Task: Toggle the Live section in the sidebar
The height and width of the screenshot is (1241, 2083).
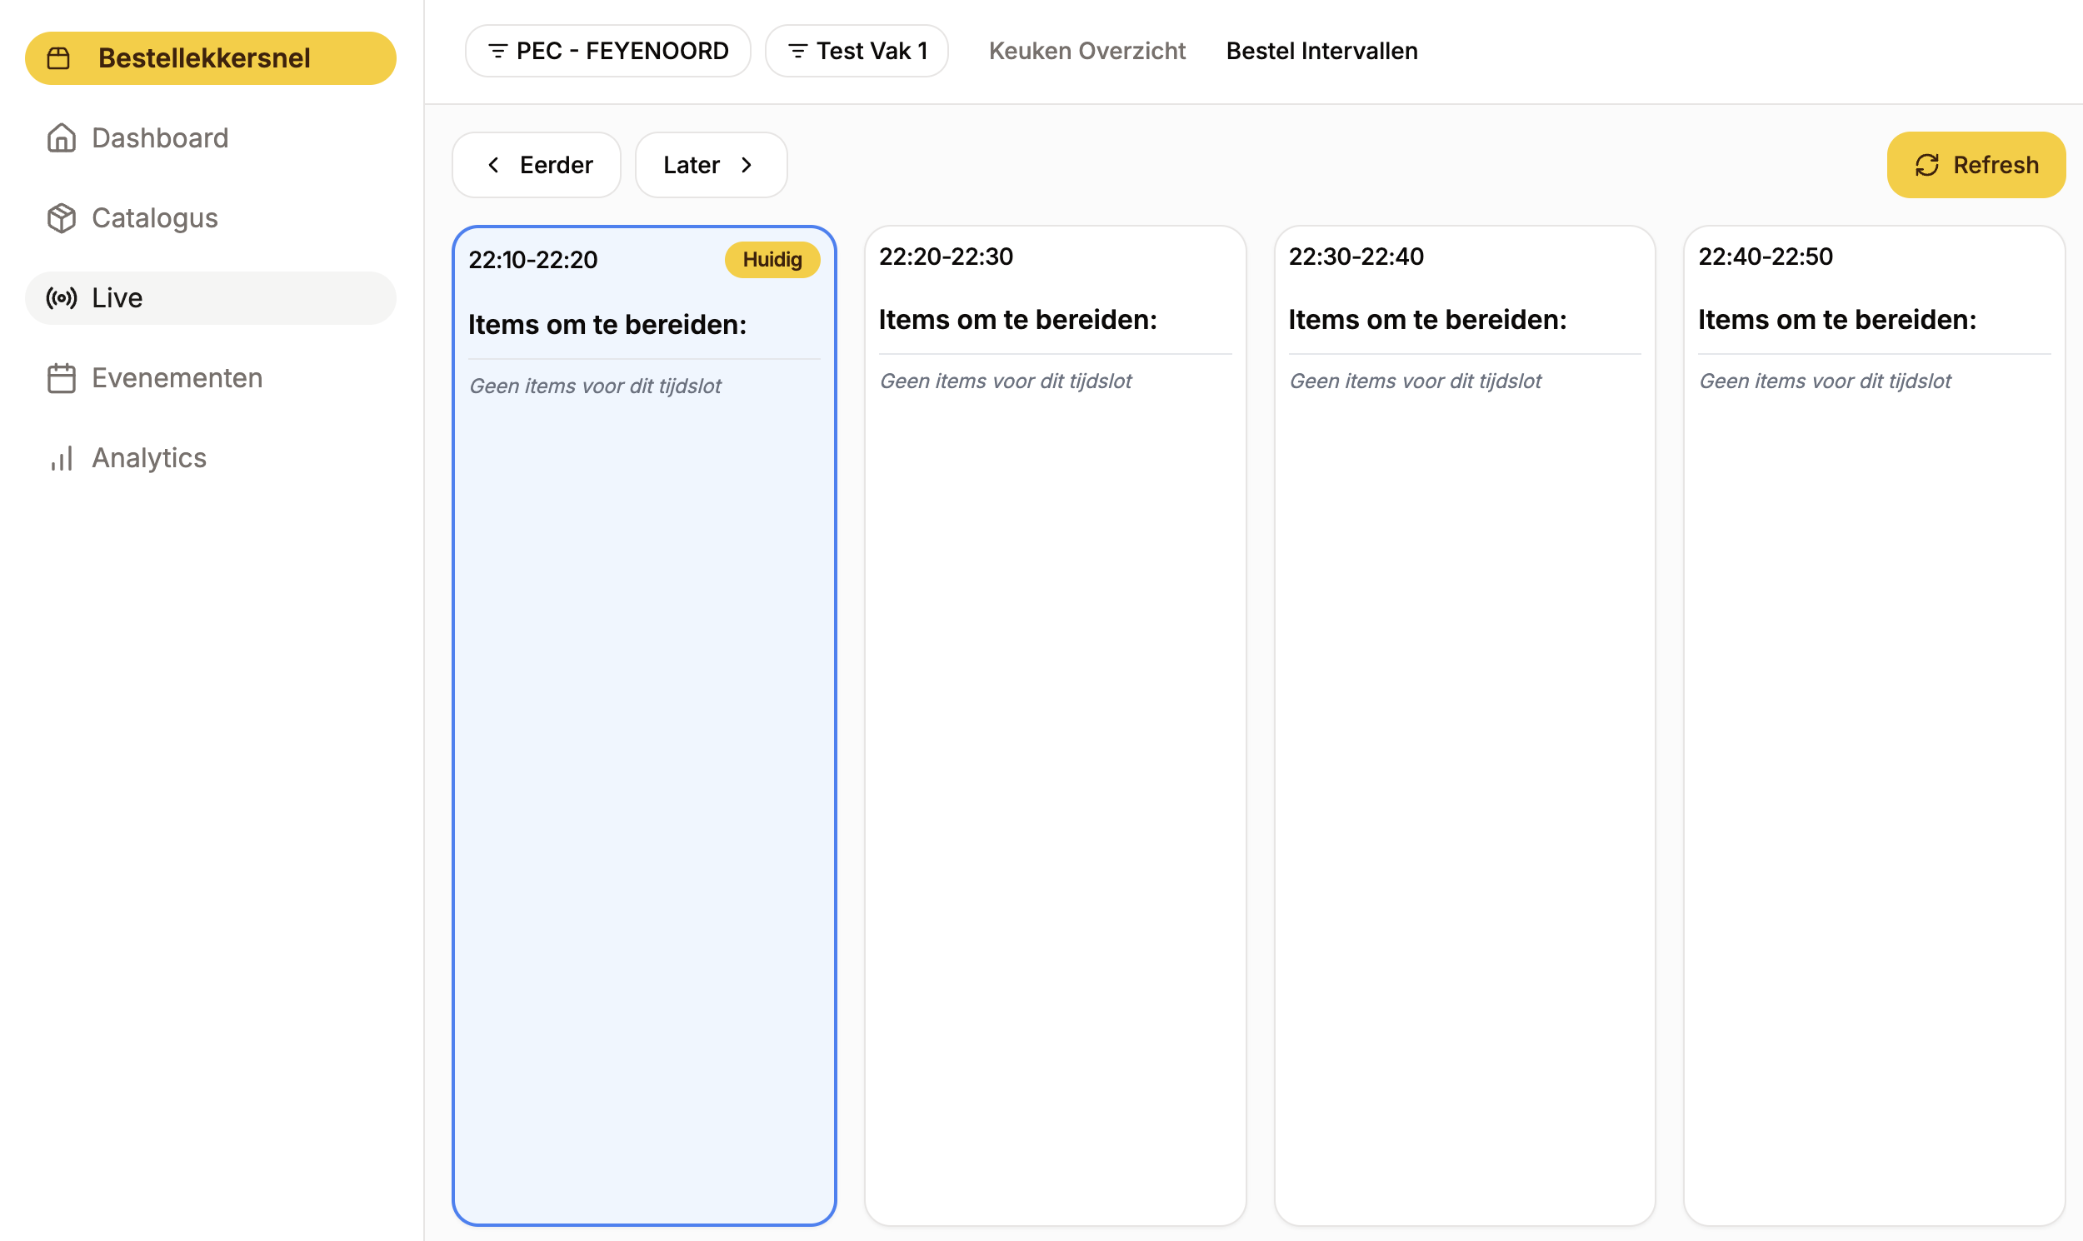Action: [117, 297]
